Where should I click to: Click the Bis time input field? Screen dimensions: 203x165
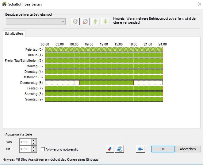tap(25, 149)
